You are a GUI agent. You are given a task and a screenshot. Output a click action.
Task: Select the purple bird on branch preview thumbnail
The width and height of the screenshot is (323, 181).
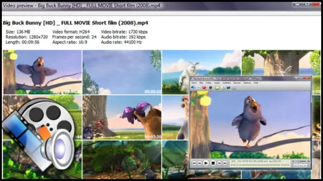pos(42,72)
